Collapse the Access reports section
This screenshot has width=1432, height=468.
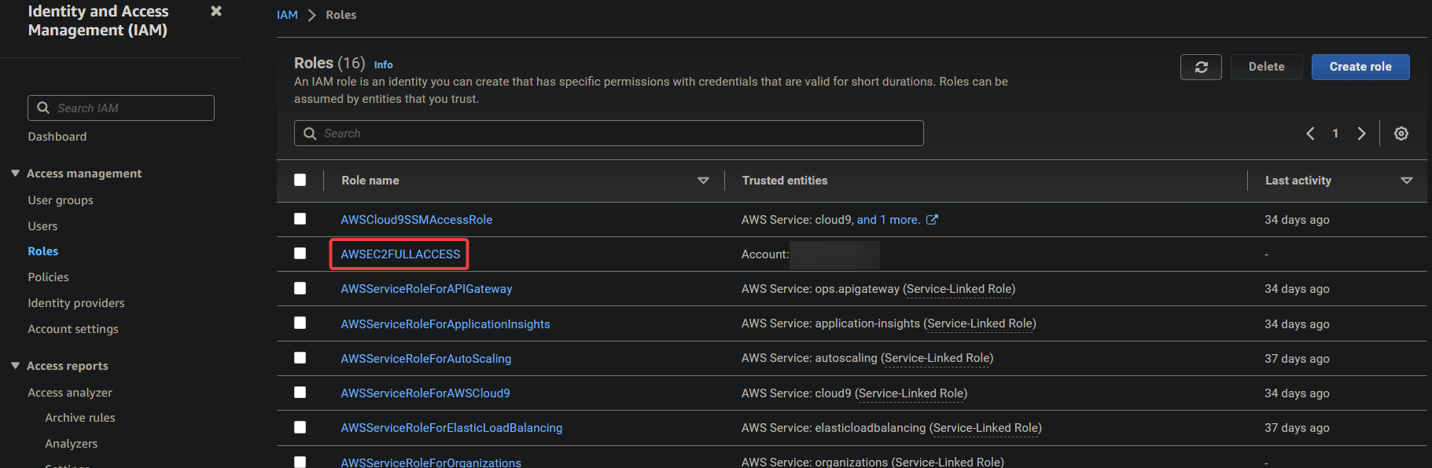[15, 365]
